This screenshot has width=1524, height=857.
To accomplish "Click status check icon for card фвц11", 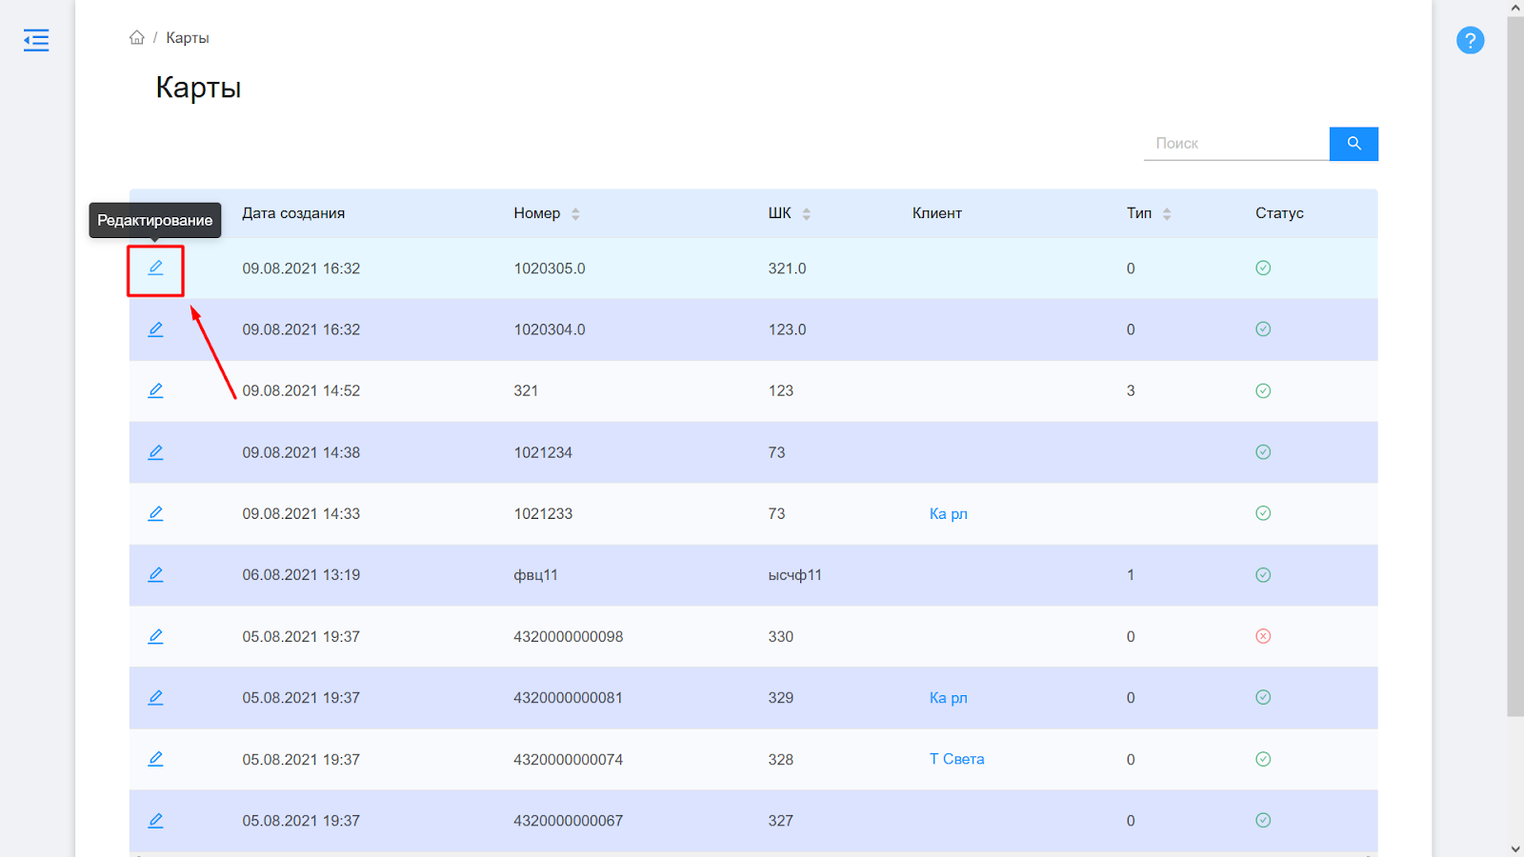I will (1263, 574).
